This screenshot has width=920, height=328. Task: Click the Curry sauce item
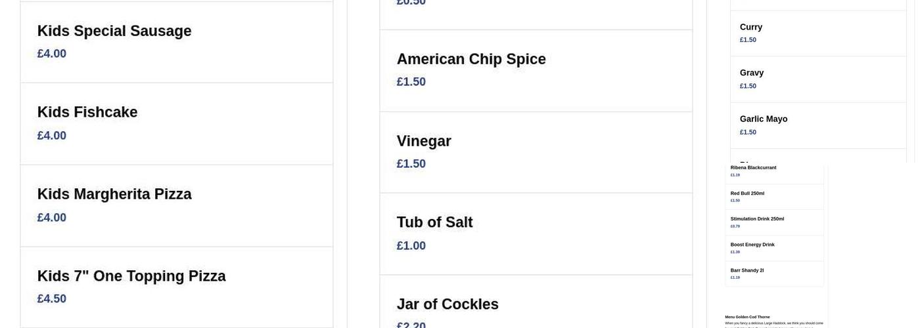point(751,28)
